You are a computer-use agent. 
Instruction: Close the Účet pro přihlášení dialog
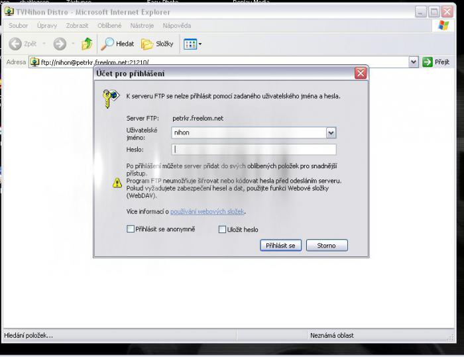(x=361, y=73)
